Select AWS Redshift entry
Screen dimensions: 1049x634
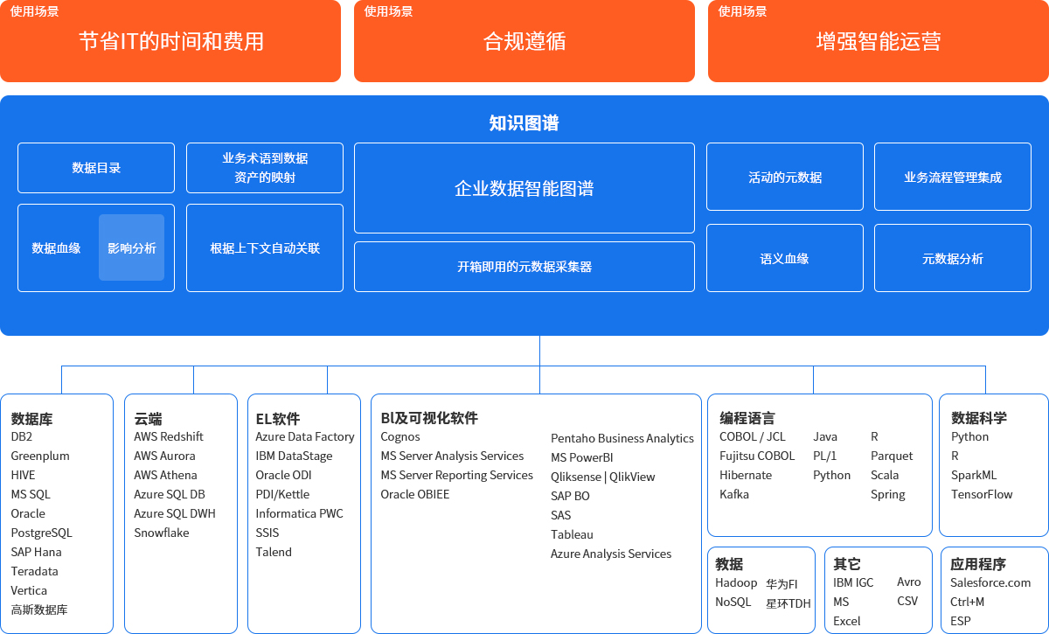coord(169,436)
